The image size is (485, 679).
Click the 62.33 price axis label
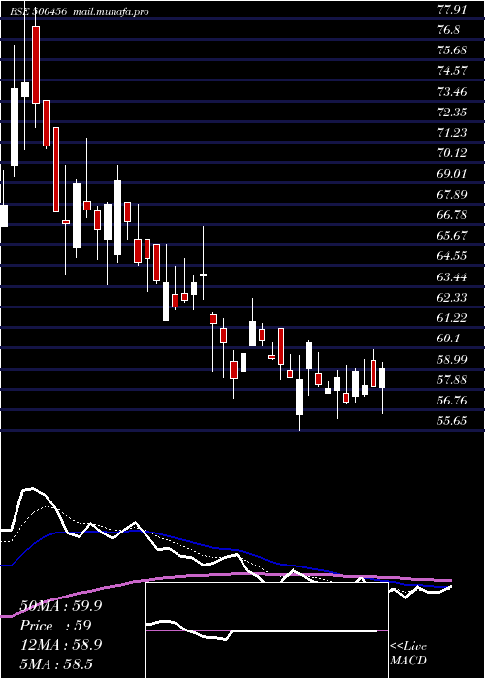click(452, 297)
